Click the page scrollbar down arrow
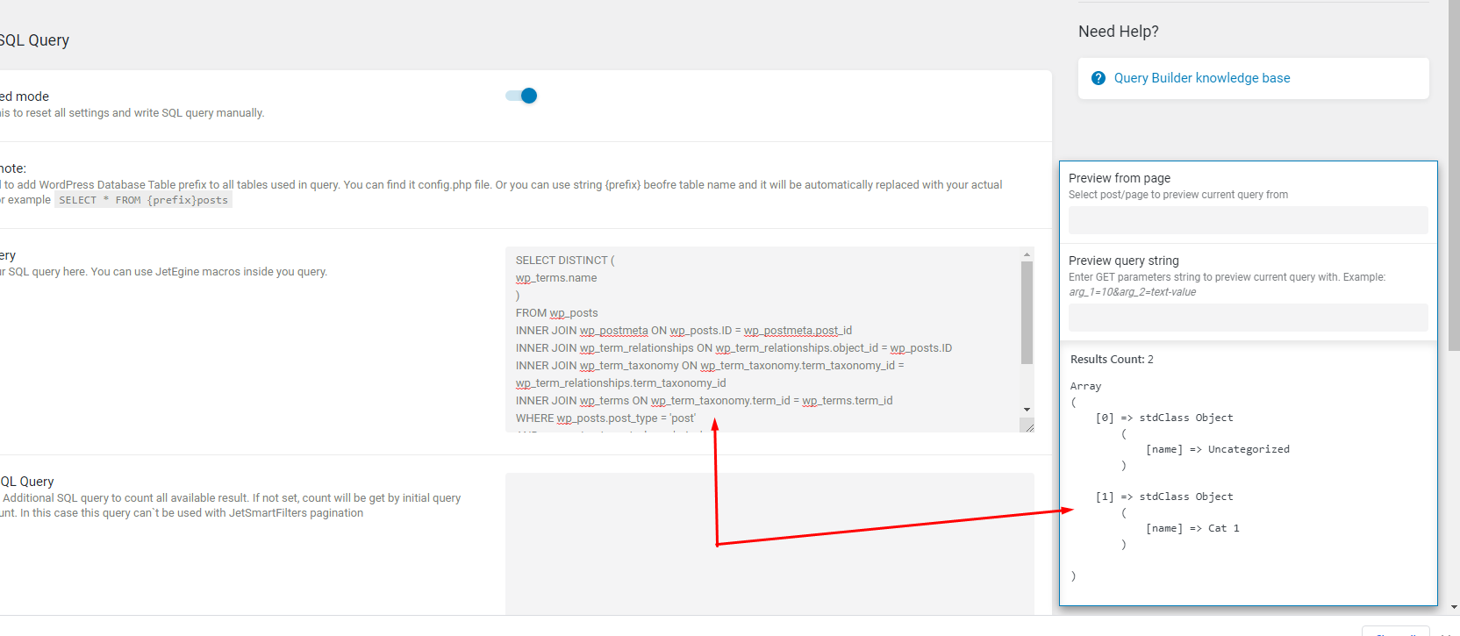 pyautogui.click(x=1454, y=607)
